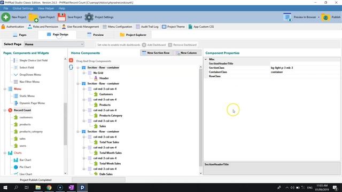Screen dimensions: 342x192
Task: Click the Remove Dashboard button
Action: [182, 45]
